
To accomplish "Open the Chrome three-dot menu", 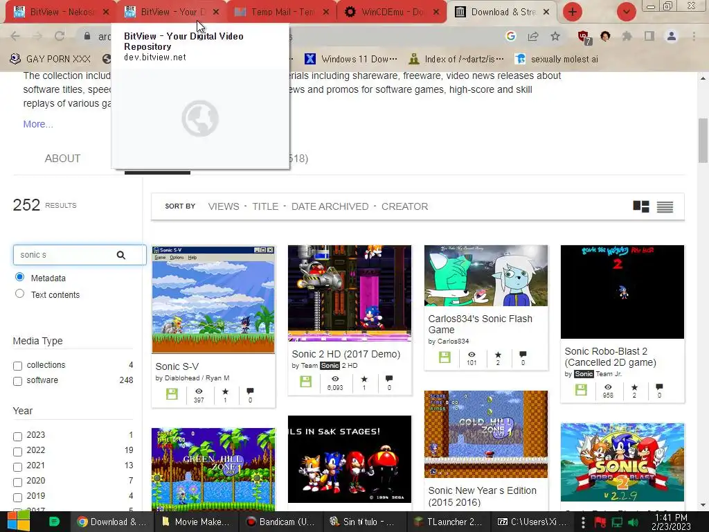I will (694, 36).
